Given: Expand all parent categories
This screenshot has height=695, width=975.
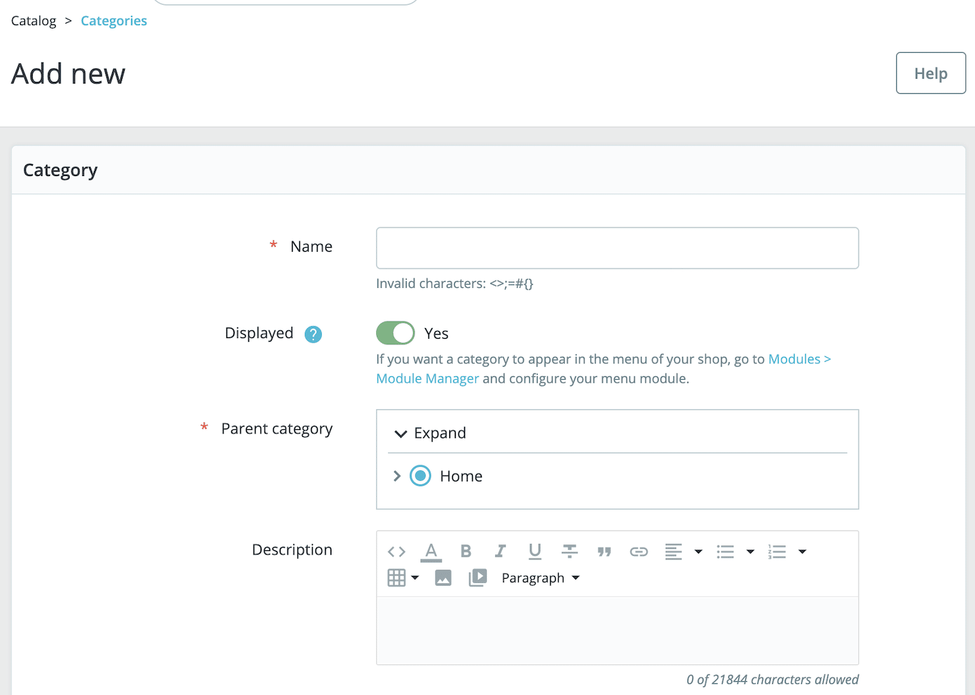Looking at the screenshot, I should pos(430,433).
